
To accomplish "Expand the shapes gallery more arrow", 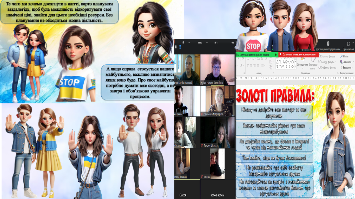I will (295, 67).
